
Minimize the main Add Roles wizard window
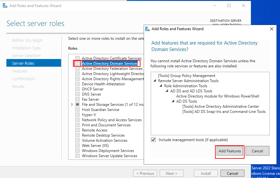pos(214,5)
